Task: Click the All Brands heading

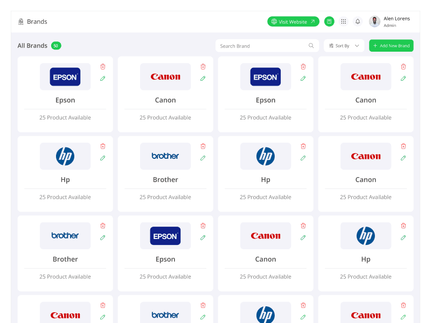Action: tap(32, 46)
